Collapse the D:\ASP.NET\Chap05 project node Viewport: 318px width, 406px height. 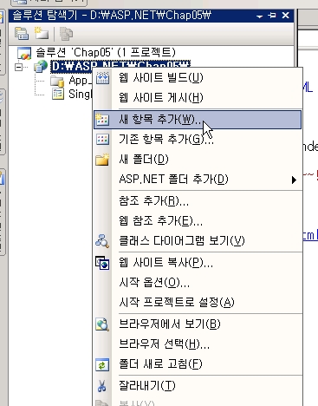click(19, 67)
